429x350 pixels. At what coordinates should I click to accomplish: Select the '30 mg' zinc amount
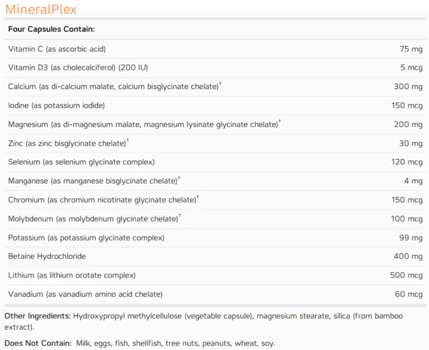coord(411,143)
